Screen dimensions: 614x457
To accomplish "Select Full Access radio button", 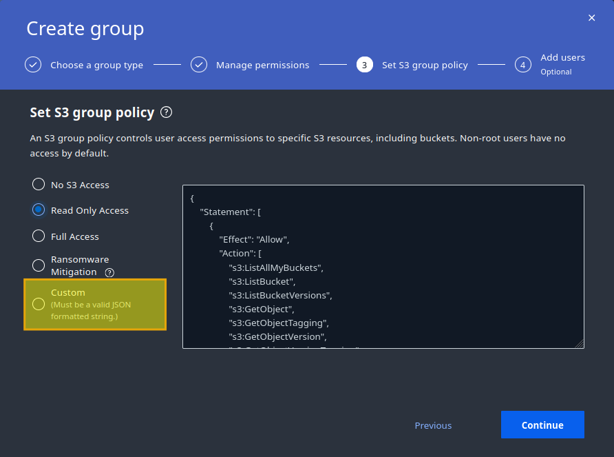I will point(39,236).
